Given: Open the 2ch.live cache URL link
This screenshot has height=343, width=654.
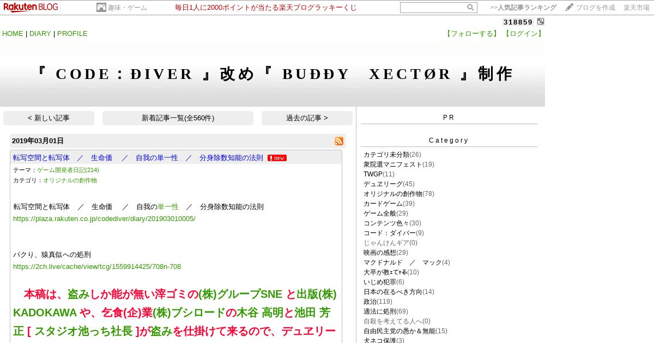Looking at the screenshot, I should [x=97, y=267].
